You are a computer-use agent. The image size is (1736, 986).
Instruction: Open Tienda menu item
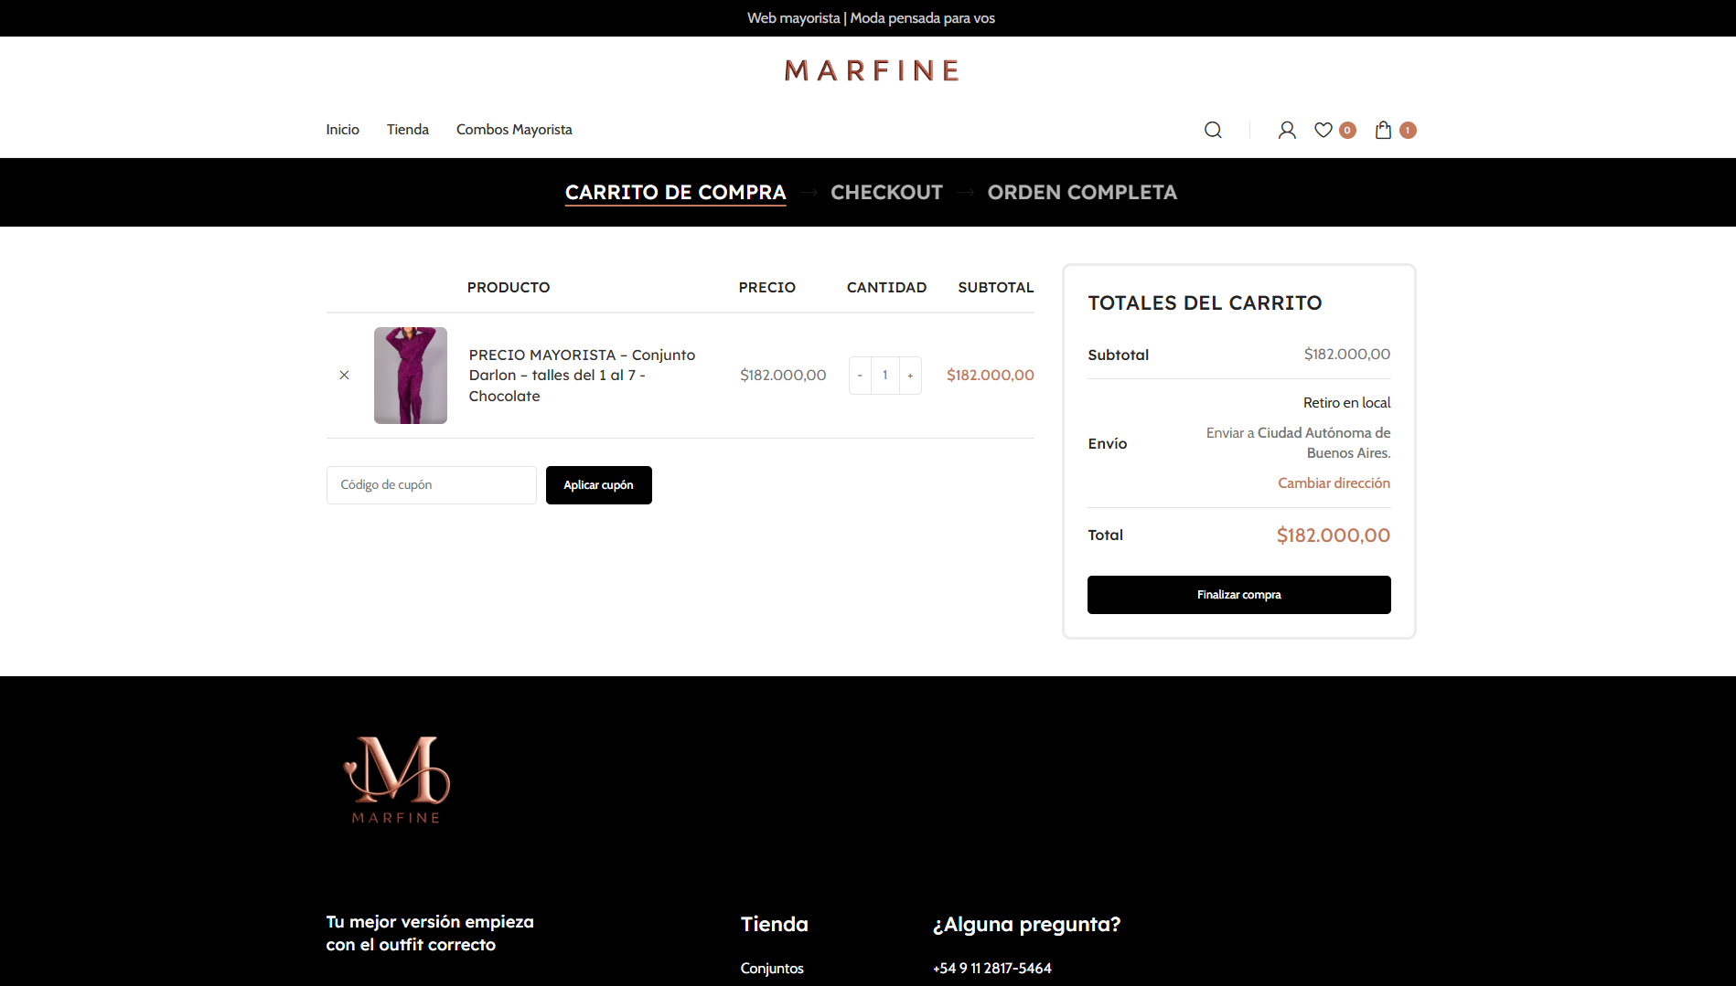[408, 130]
